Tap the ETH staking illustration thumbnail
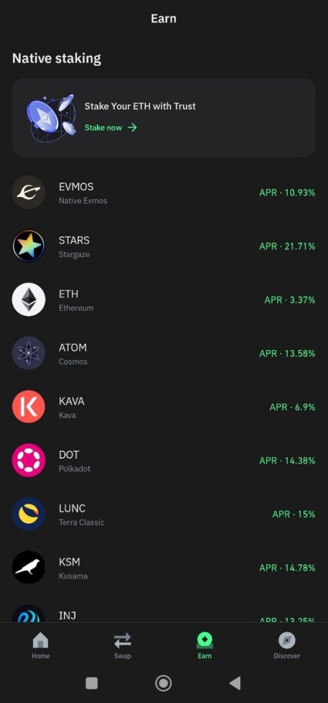Viewport: 328px width, 703px height. click(x=49, y=117)
